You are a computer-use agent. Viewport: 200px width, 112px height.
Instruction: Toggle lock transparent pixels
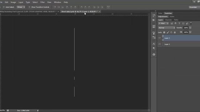[x=164, y=32]
